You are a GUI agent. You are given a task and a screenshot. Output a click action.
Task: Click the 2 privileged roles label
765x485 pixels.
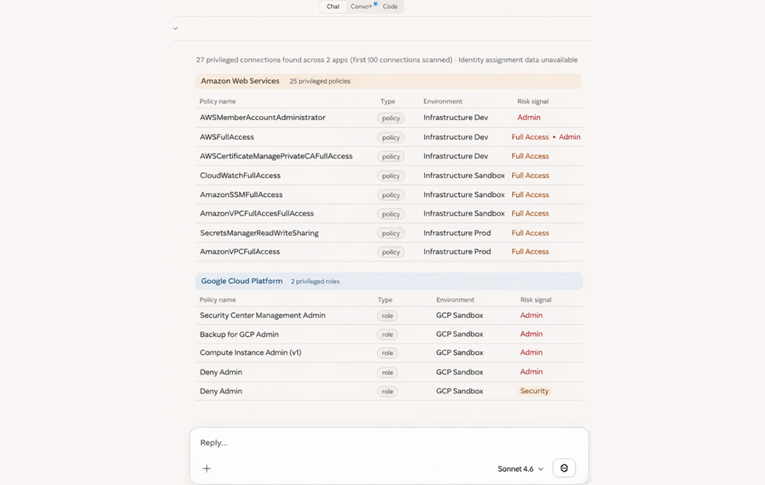[315, 282]
